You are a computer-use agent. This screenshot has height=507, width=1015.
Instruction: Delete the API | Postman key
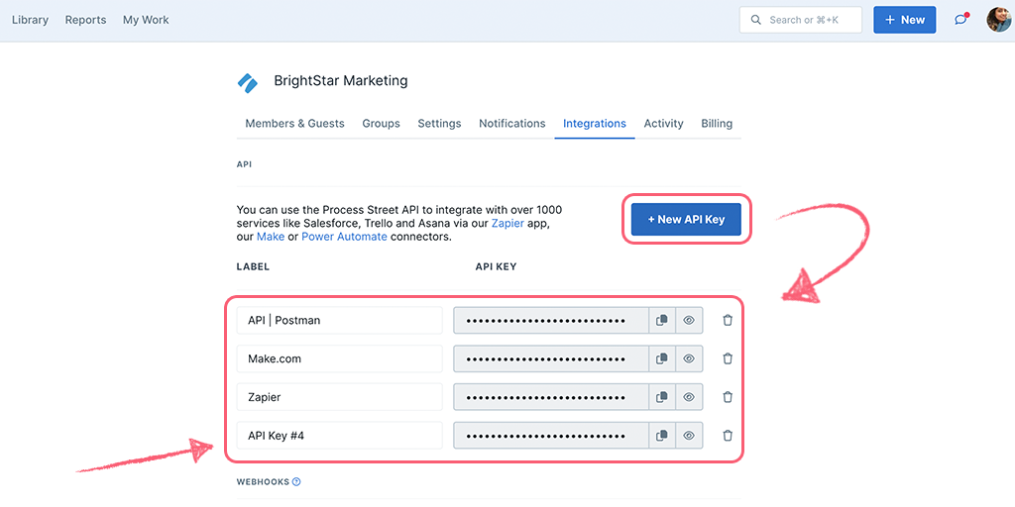coord(728,320)
